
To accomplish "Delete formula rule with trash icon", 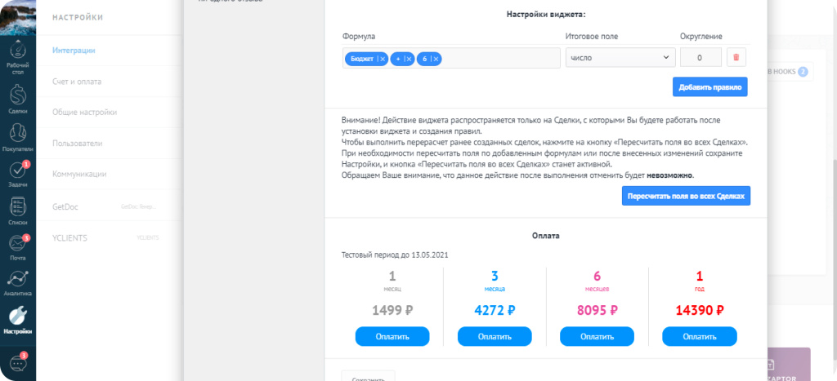I will point(736,58).
